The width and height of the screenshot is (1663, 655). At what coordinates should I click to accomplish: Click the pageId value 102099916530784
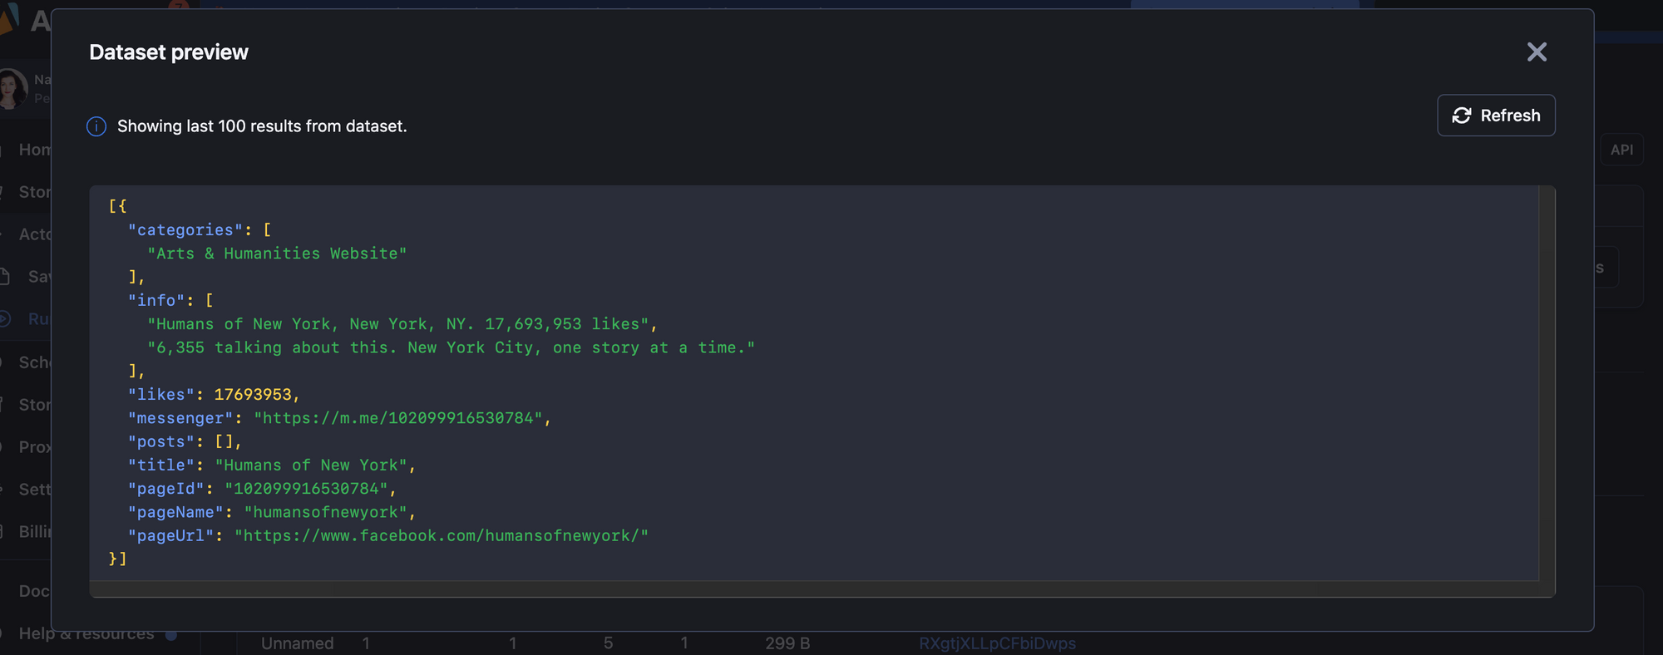pos(306,489)
